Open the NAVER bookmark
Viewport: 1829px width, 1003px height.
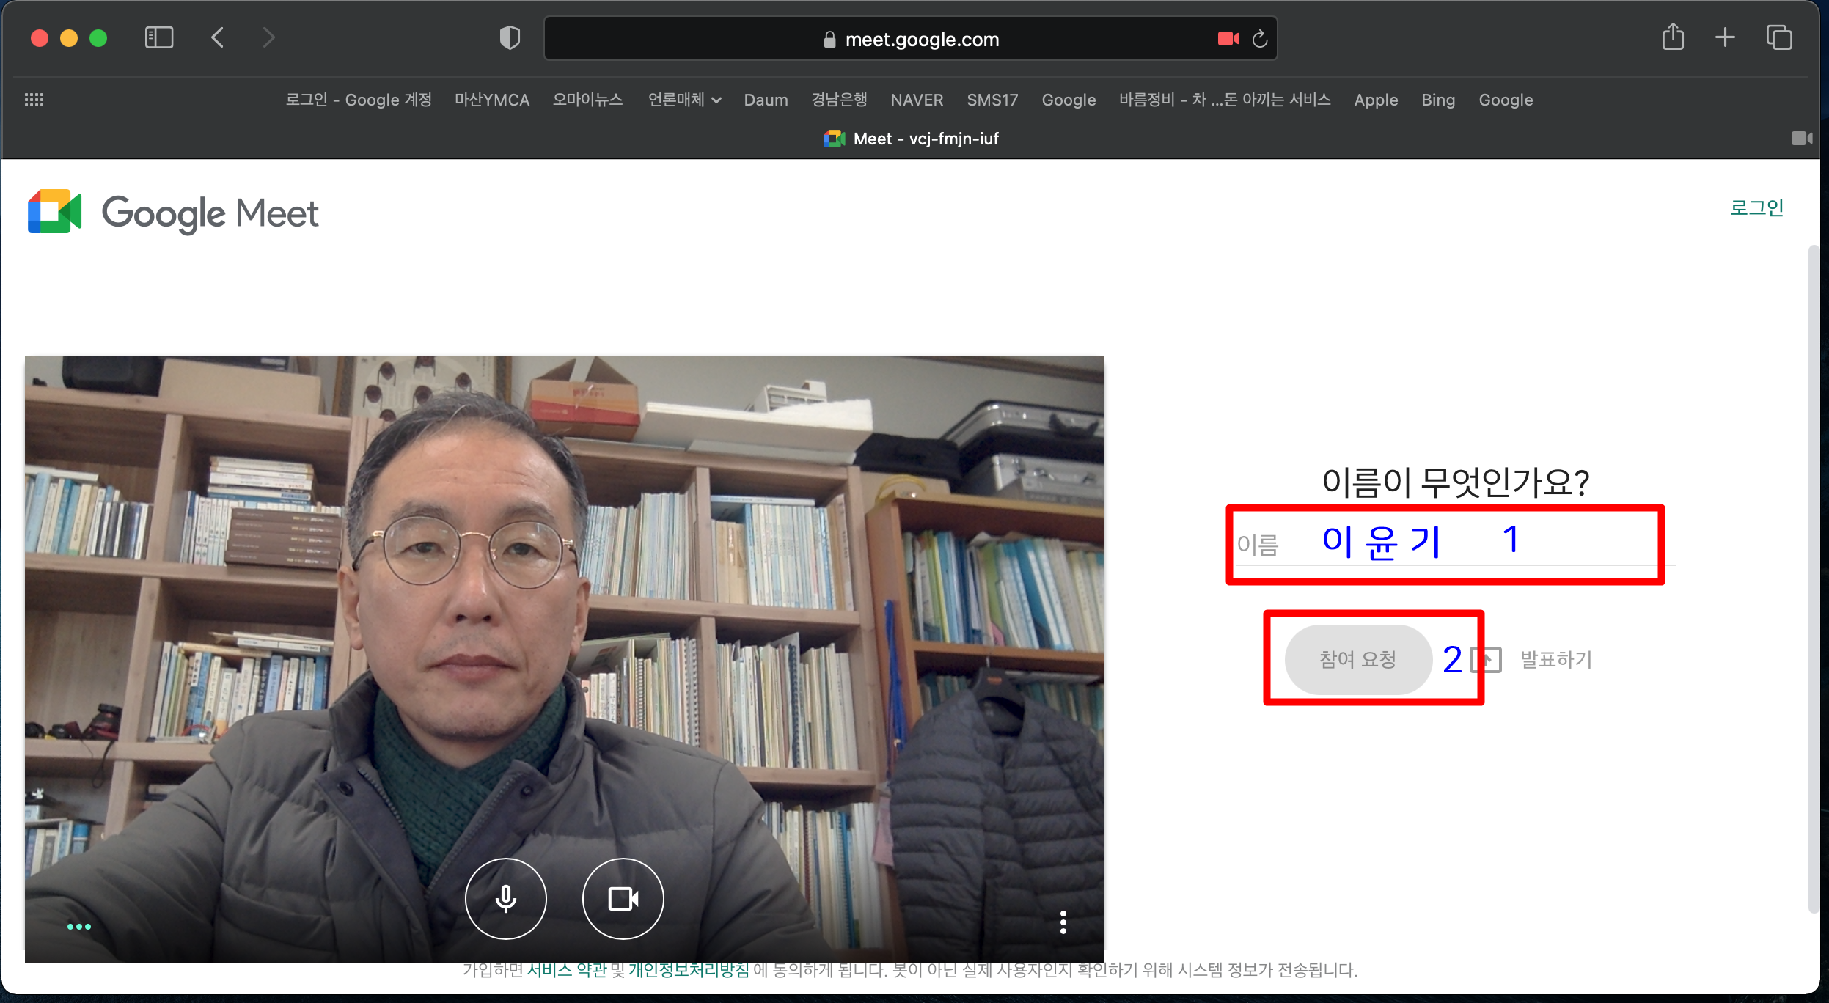click(x=917, y=100)
